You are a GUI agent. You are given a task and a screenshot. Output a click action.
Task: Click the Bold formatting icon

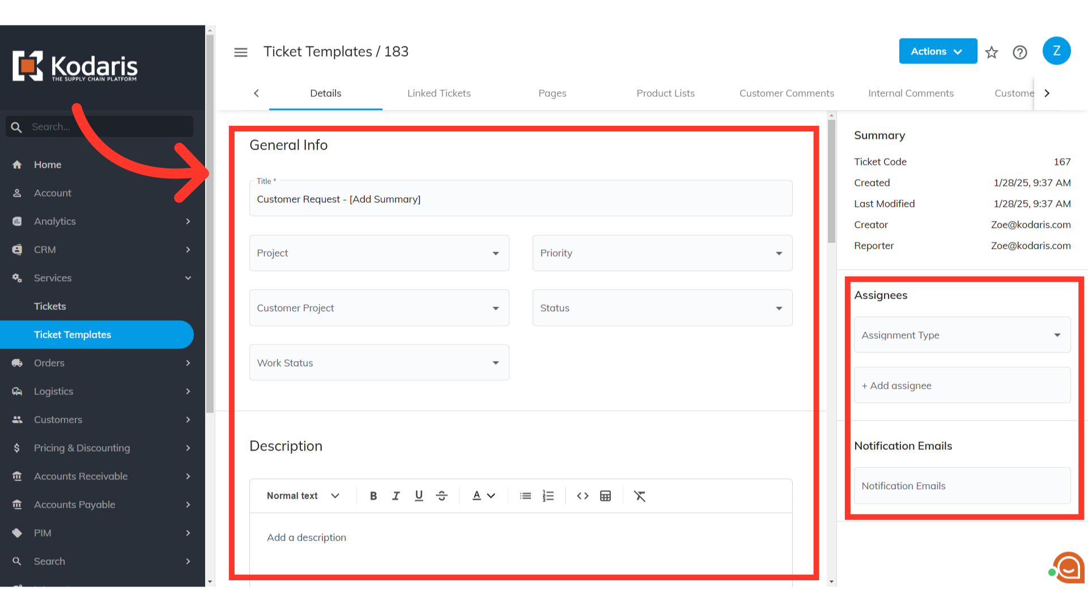tap(373, 496)
